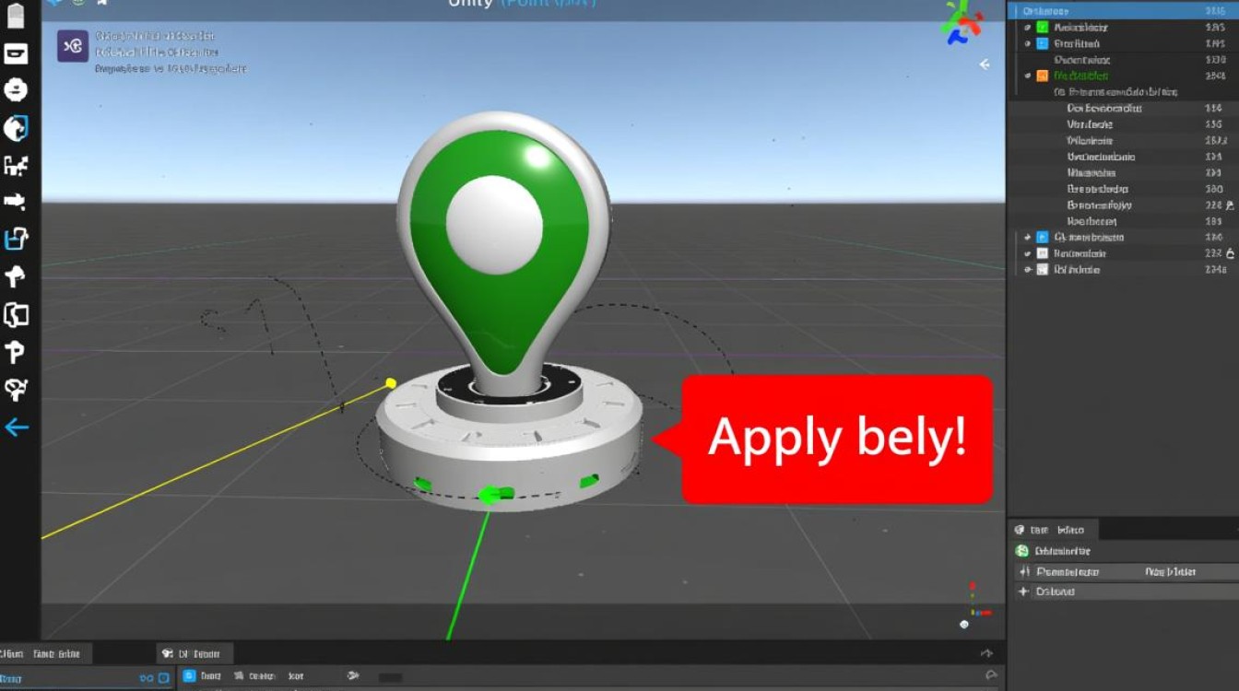Click the white tray icon in left toolbar
This screenshot has height=691, width=1239.
(x=16, y=53)
